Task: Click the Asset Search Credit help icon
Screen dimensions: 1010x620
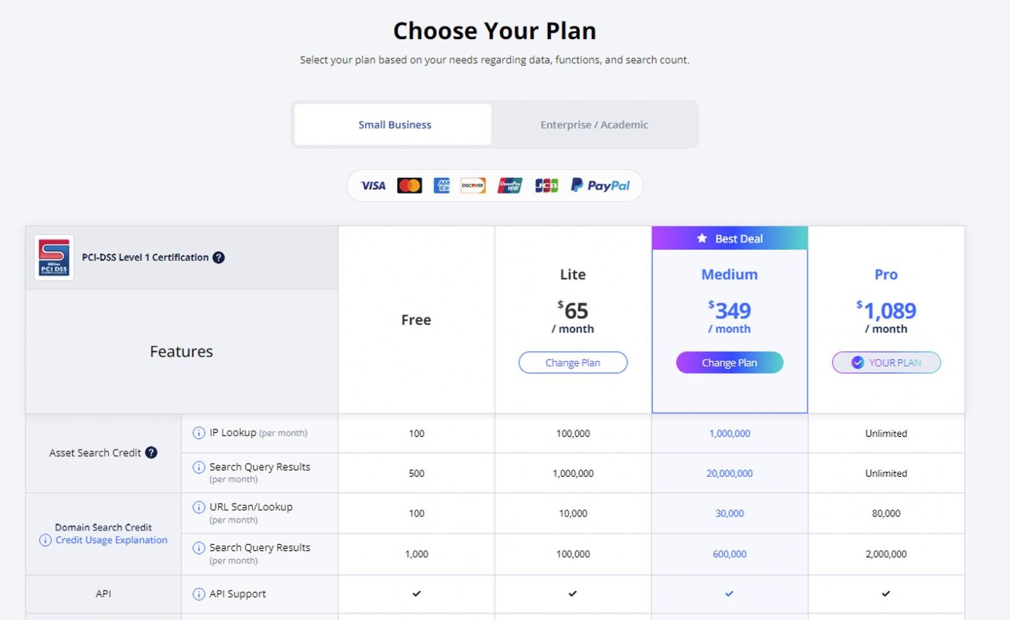Action: point(151,452)
